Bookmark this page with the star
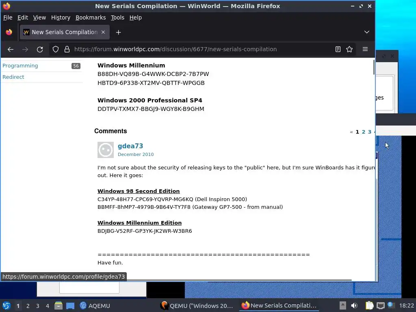 tap(349, 49)
